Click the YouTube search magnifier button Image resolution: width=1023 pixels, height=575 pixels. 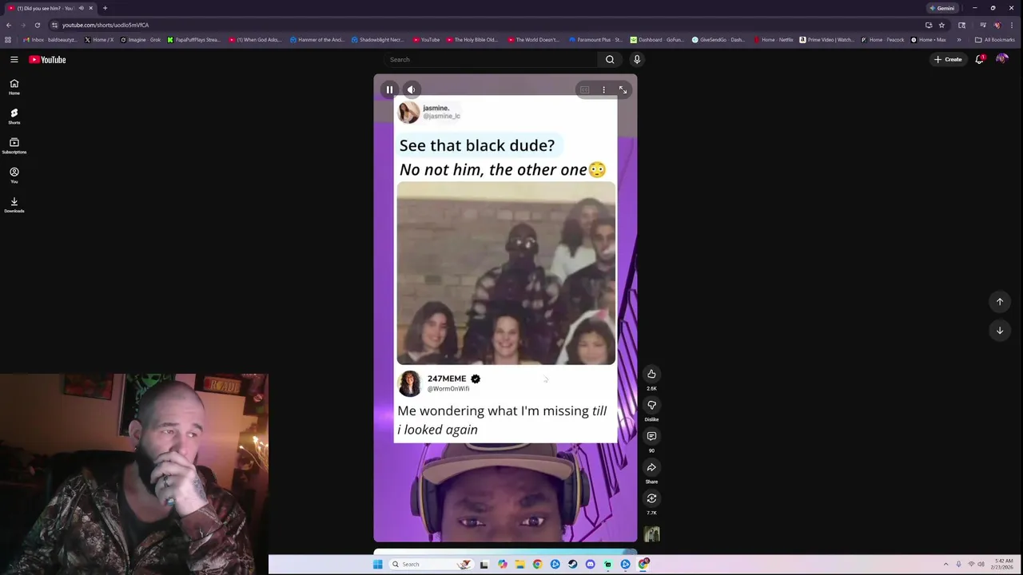coord(610,59)
